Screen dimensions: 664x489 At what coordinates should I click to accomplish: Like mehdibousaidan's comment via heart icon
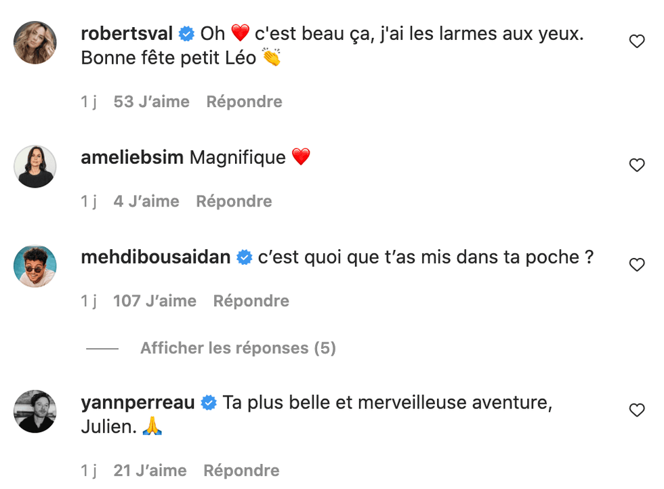[637, 265]
